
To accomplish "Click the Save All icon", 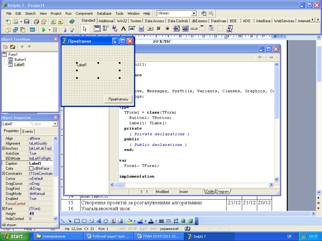I will point(36,21).
